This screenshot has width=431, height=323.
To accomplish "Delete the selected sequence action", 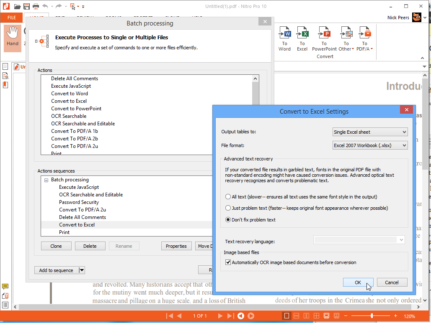I will (x=90, y=246).
